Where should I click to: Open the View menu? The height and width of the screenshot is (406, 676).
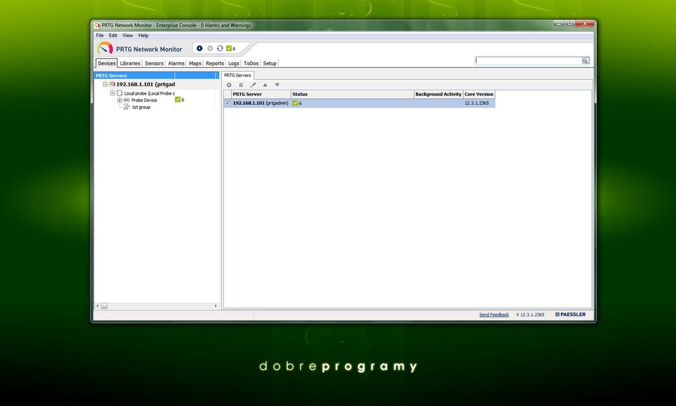point(128,35)
